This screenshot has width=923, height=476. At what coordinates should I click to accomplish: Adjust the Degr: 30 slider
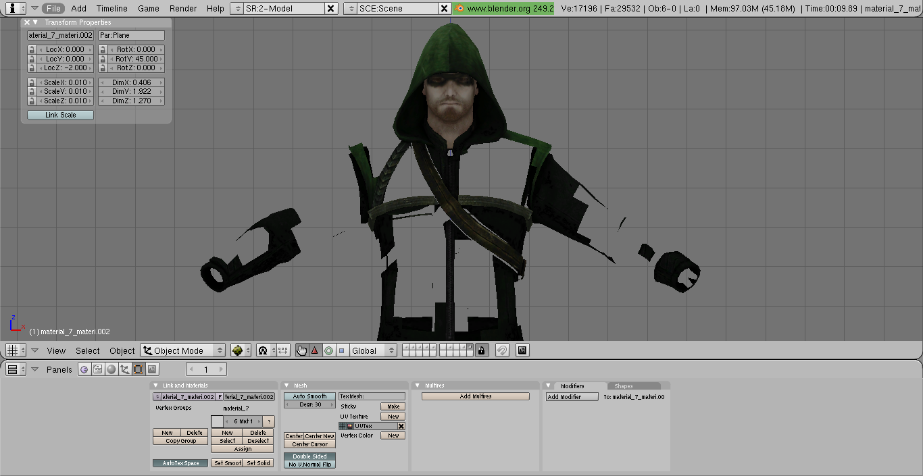tap(309, 404)
